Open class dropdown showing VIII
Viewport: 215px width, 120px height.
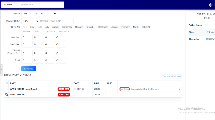(x=30, y=14)
